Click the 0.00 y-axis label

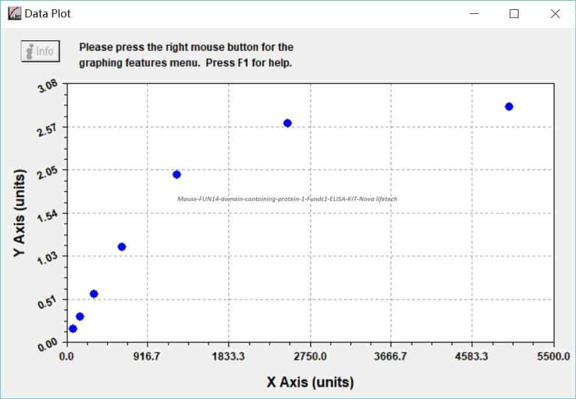(x=48, y=345)
